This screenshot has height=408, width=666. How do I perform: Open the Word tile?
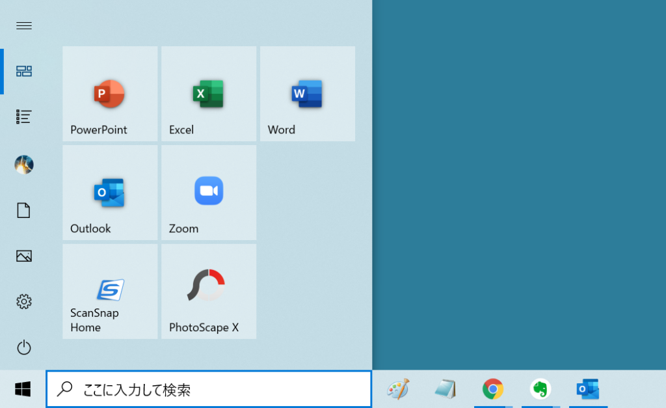[x=308, y=94]
